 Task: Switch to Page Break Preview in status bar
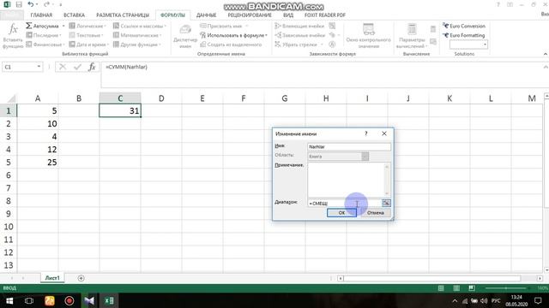[472, 288]
